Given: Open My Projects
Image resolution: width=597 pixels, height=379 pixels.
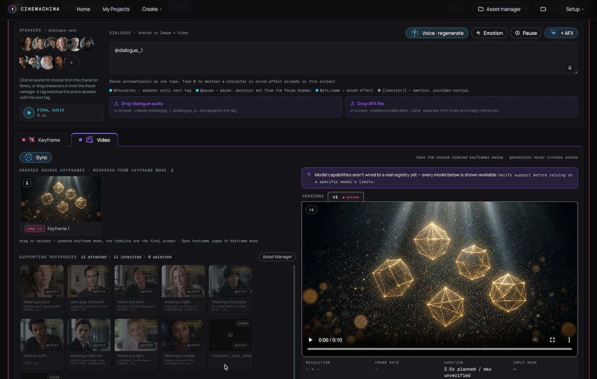Looking at the screenshot, I should click(116, 9).
